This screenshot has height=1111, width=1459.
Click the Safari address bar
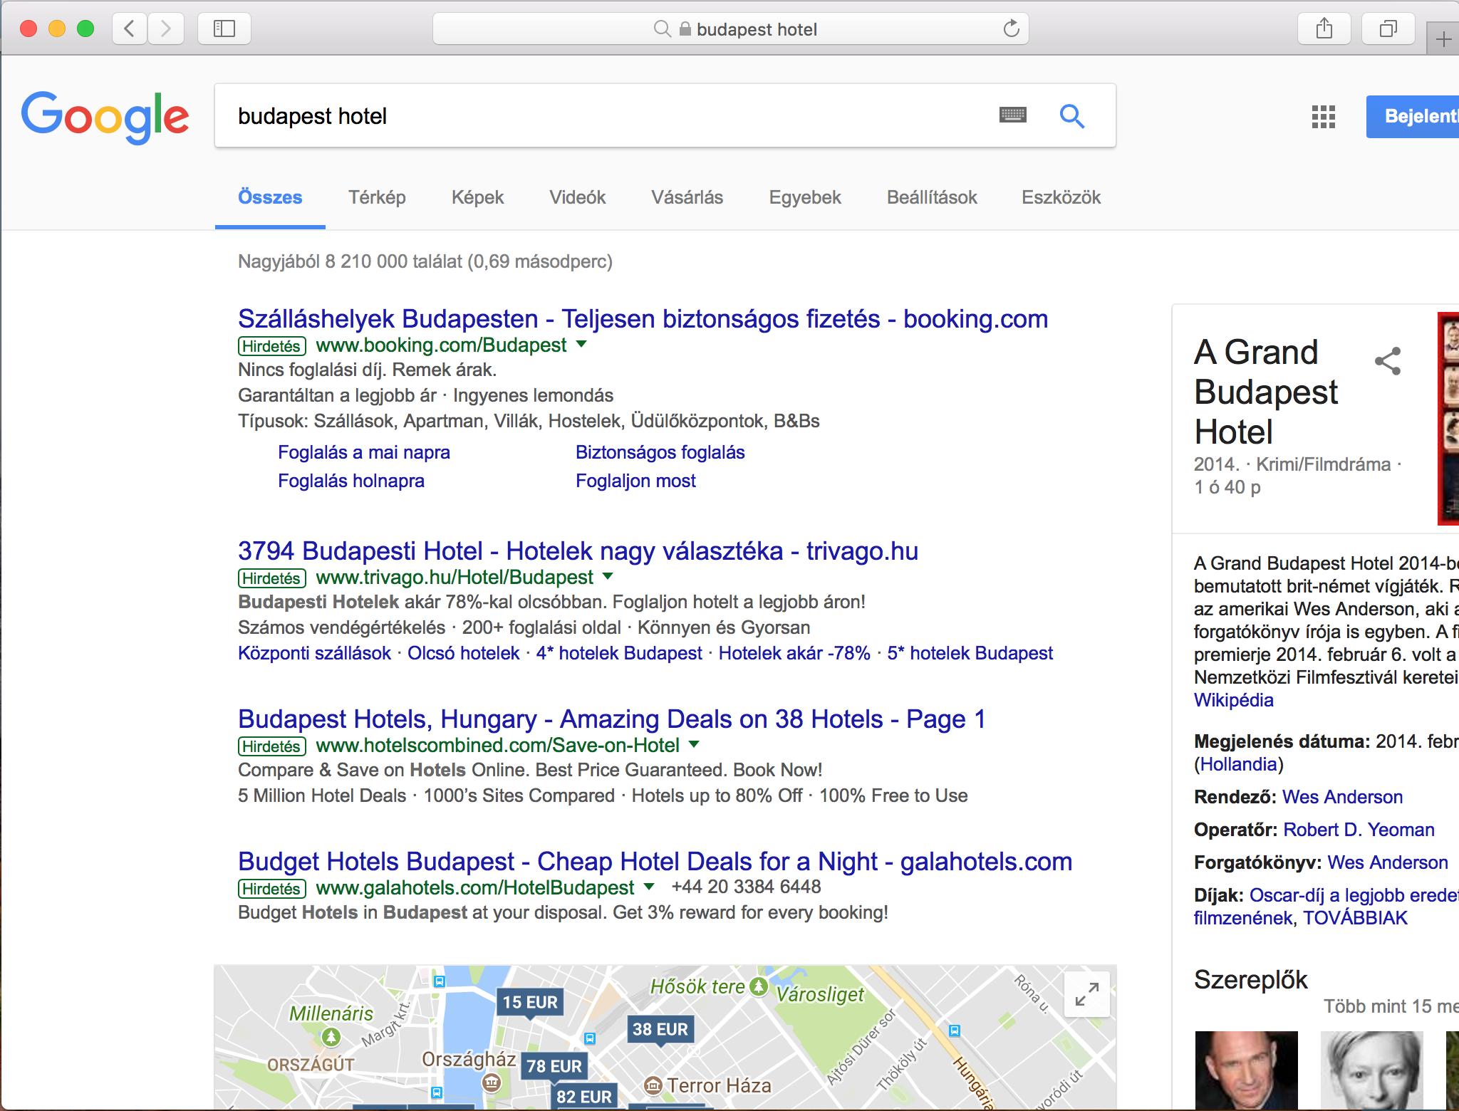pos(730,28)
